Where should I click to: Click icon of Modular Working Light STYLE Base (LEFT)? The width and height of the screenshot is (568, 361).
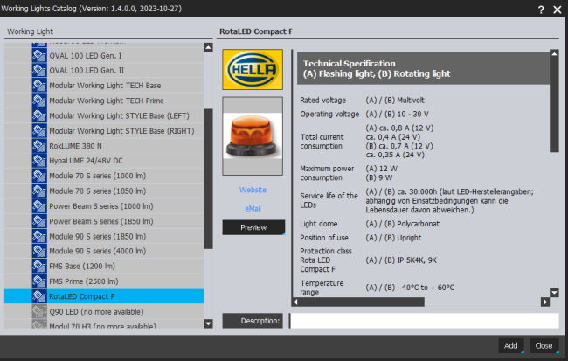click(39, 115)
